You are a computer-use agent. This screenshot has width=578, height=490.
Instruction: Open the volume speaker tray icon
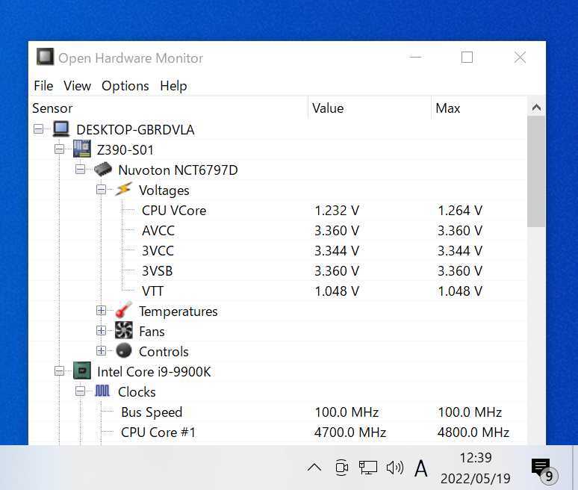coord(395,468)
